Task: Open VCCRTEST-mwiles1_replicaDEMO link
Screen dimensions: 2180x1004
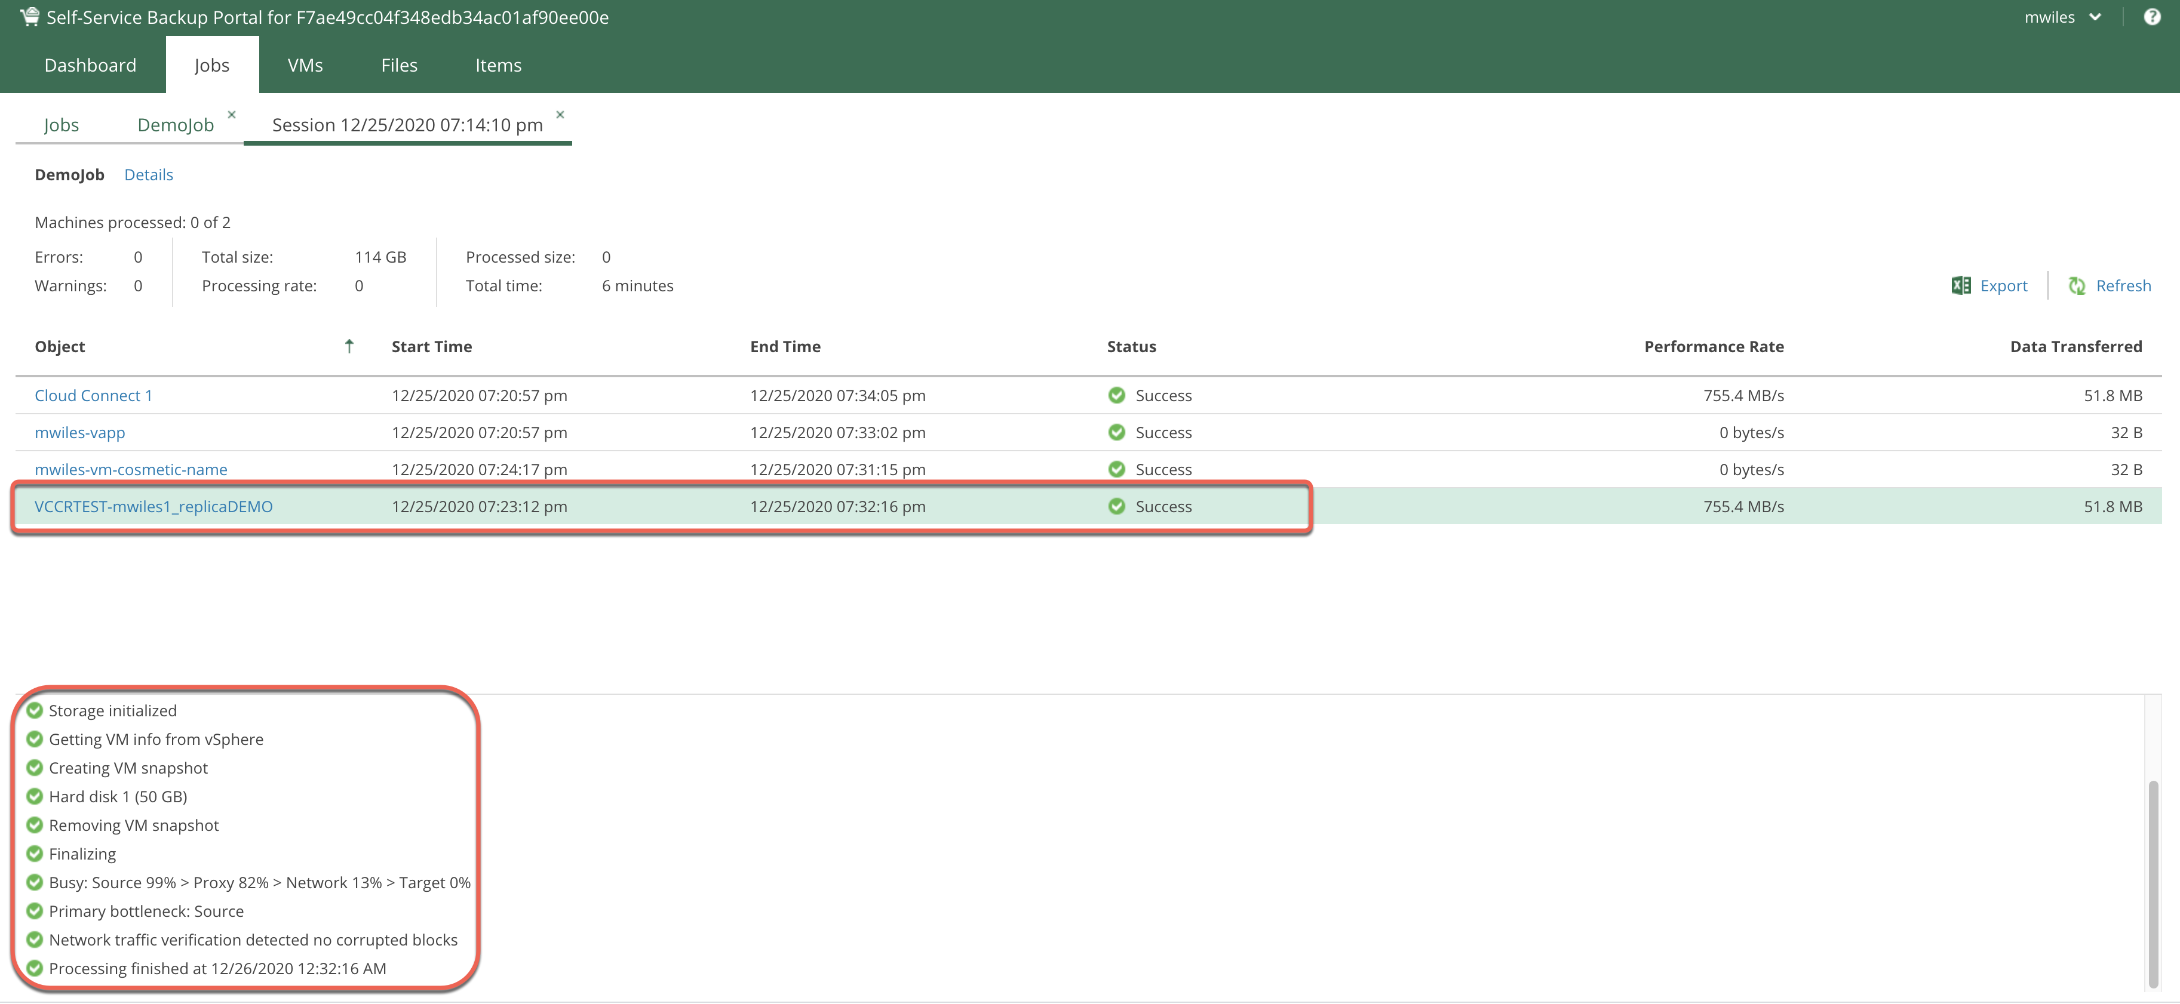Action: [153, 507]
